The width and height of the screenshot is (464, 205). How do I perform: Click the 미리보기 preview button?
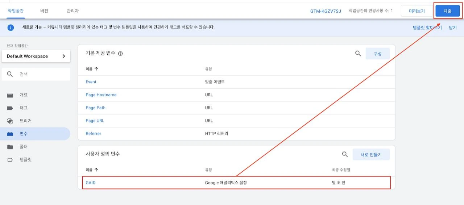point(417,11)
